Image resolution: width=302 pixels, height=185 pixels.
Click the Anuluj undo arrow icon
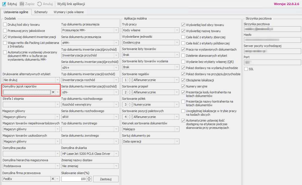pos(40,4)
